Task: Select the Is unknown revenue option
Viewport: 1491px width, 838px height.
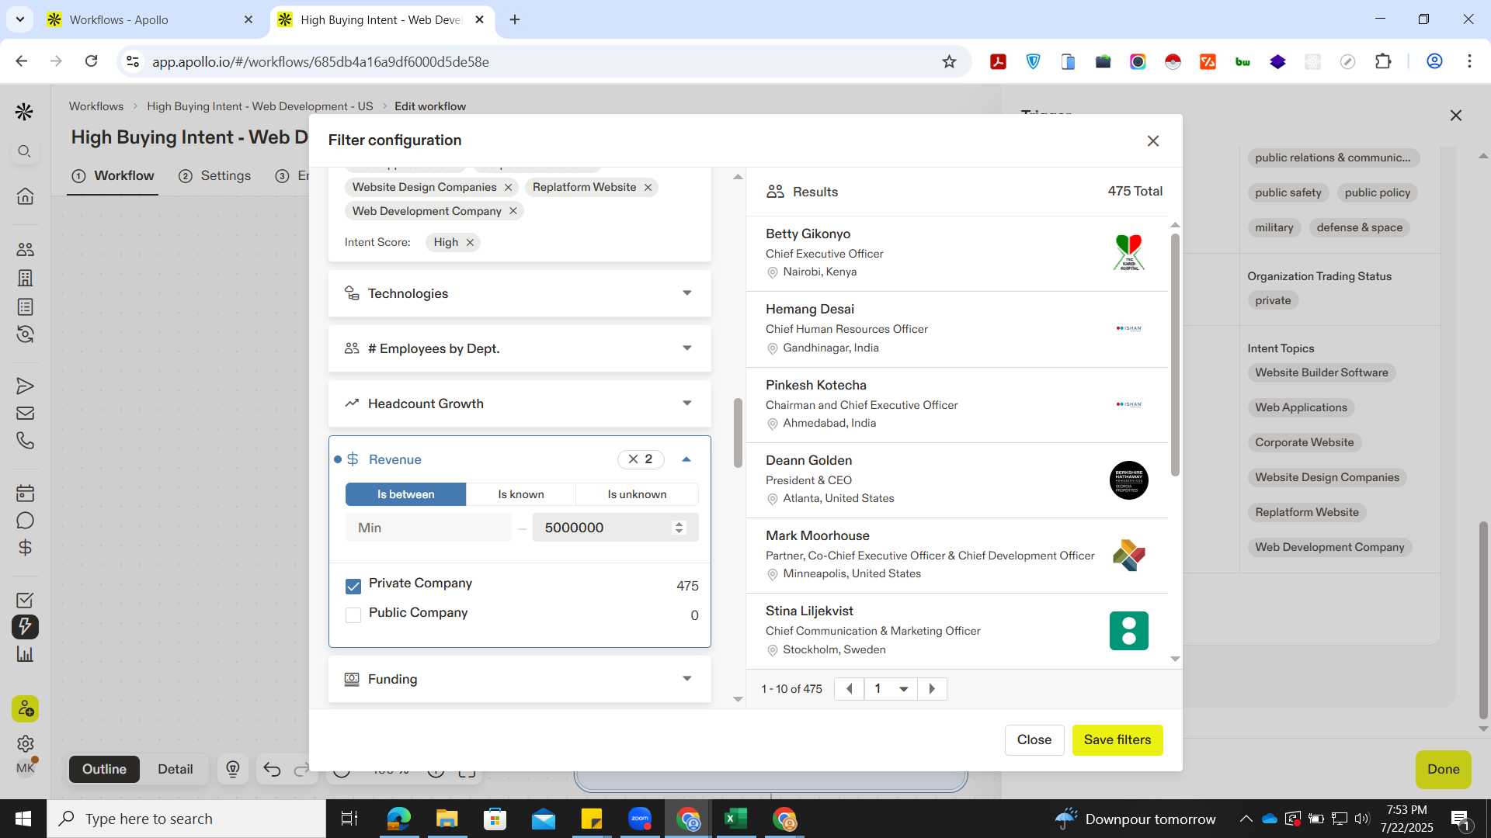Action: click(637, 494)
